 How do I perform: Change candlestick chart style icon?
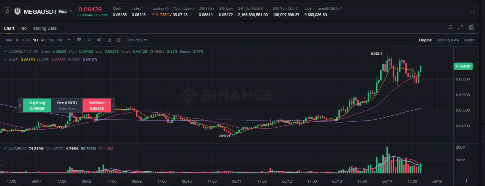99,40
